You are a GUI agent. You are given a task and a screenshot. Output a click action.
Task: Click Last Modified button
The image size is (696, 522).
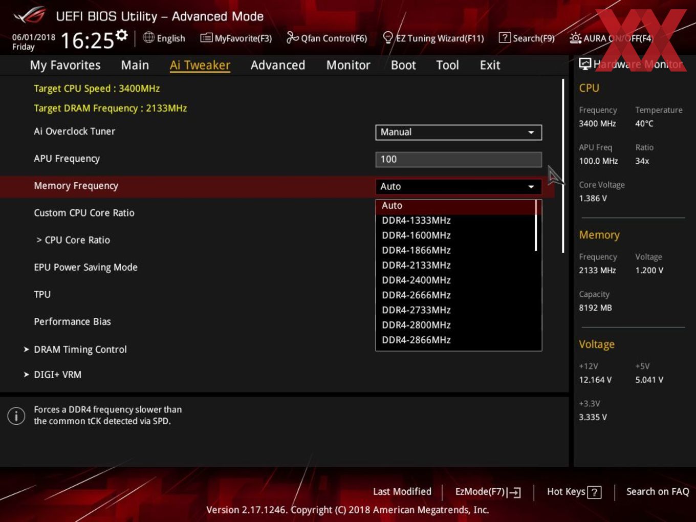[402, 492]
